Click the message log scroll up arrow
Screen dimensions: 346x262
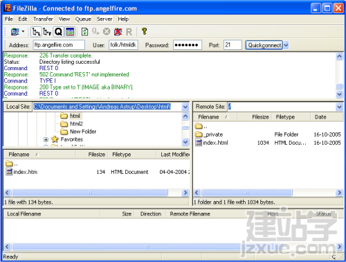[339, 56]
